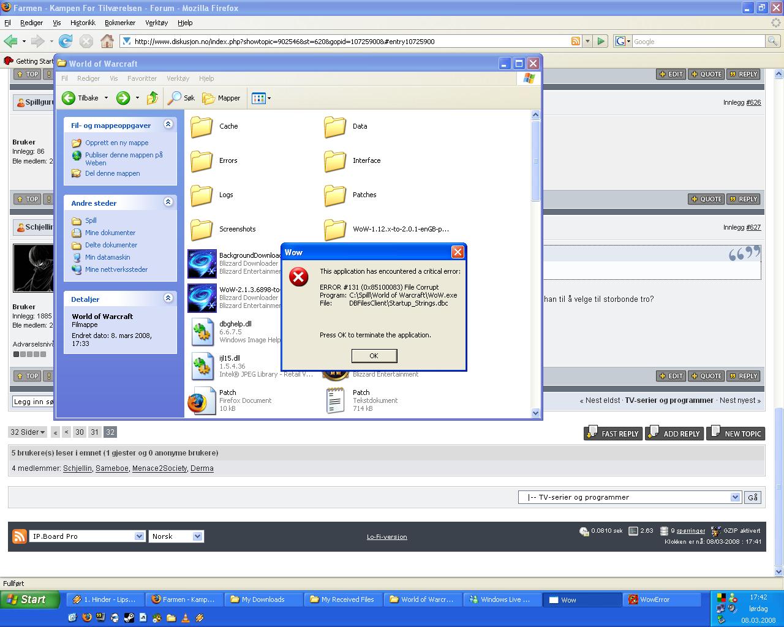Open the forward history dropdown in Explorer
This screenshot has width=784, height=627.
(x=137, y=98)
